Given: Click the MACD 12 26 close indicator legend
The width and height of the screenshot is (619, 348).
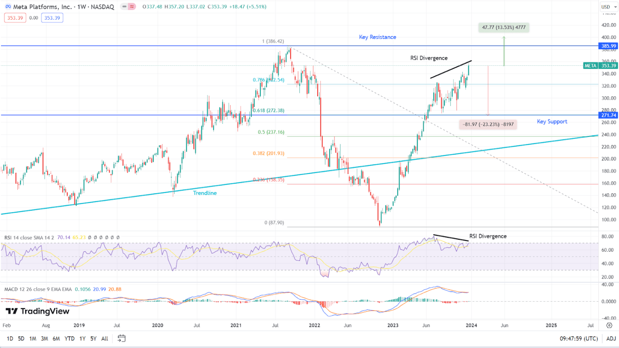Looking at the screenshot, I should pyautogui.click(x=38, y=289).
